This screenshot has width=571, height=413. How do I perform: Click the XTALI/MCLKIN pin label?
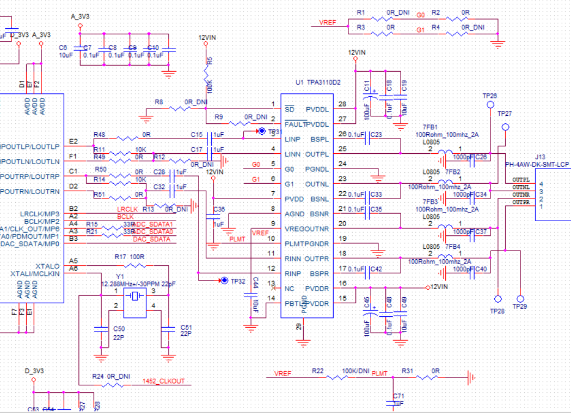click(35, 274)
